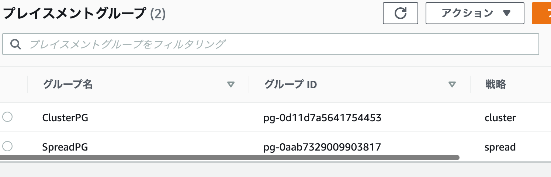Click the orange create button
This screenshot has width=551, height=177.
[541, 13]
